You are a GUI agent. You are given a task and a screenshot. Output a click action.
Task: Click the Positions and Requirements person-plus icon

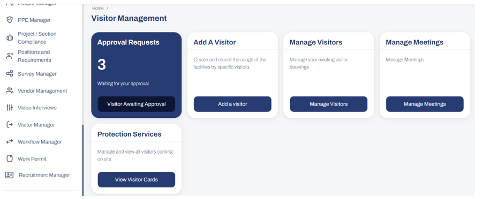click(x=10, y=56)
